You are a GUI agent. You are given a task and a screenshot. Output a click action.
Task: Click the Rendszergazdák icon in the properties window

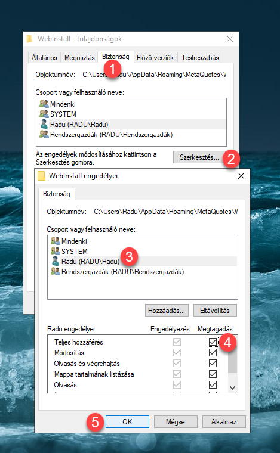click(44, 134)
